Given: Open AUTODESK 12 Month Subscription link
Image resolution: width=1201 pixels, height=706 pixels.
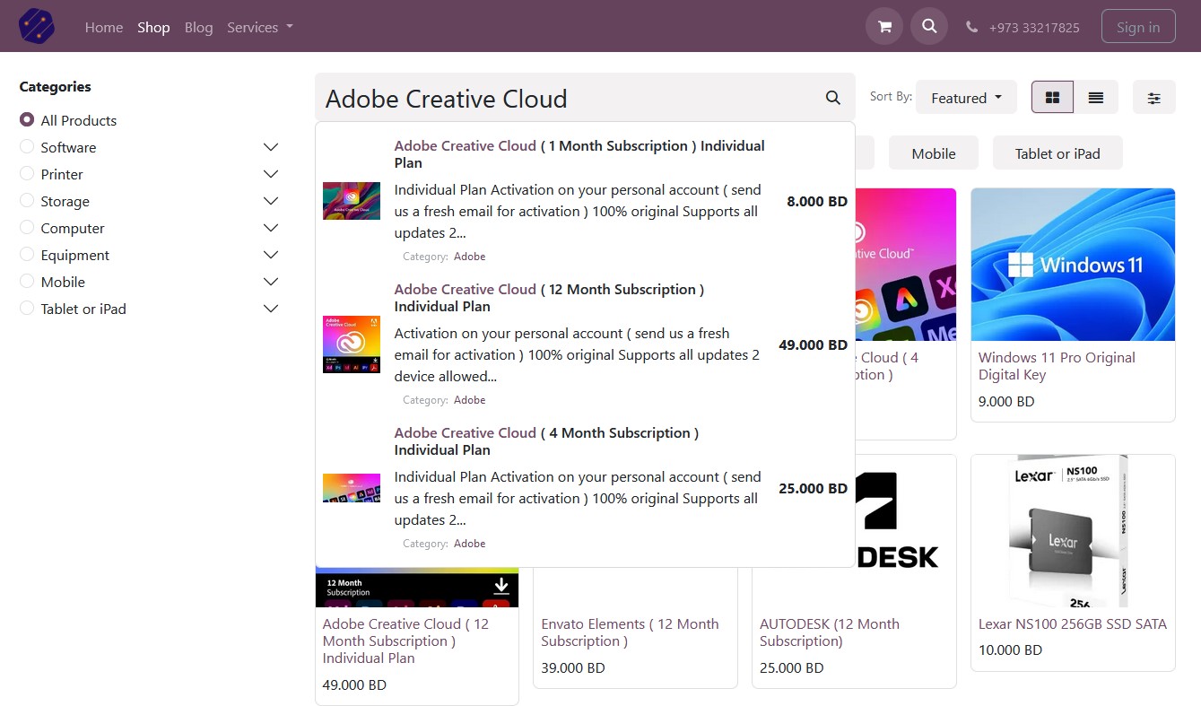Looking at the screenshot, I should tap(830, 632).
